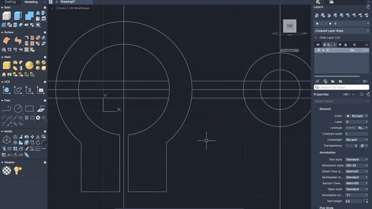Select the Trim scissors tool
Image resolution: width=372 pixels, height=209 pixels.
tap(4, 149)
